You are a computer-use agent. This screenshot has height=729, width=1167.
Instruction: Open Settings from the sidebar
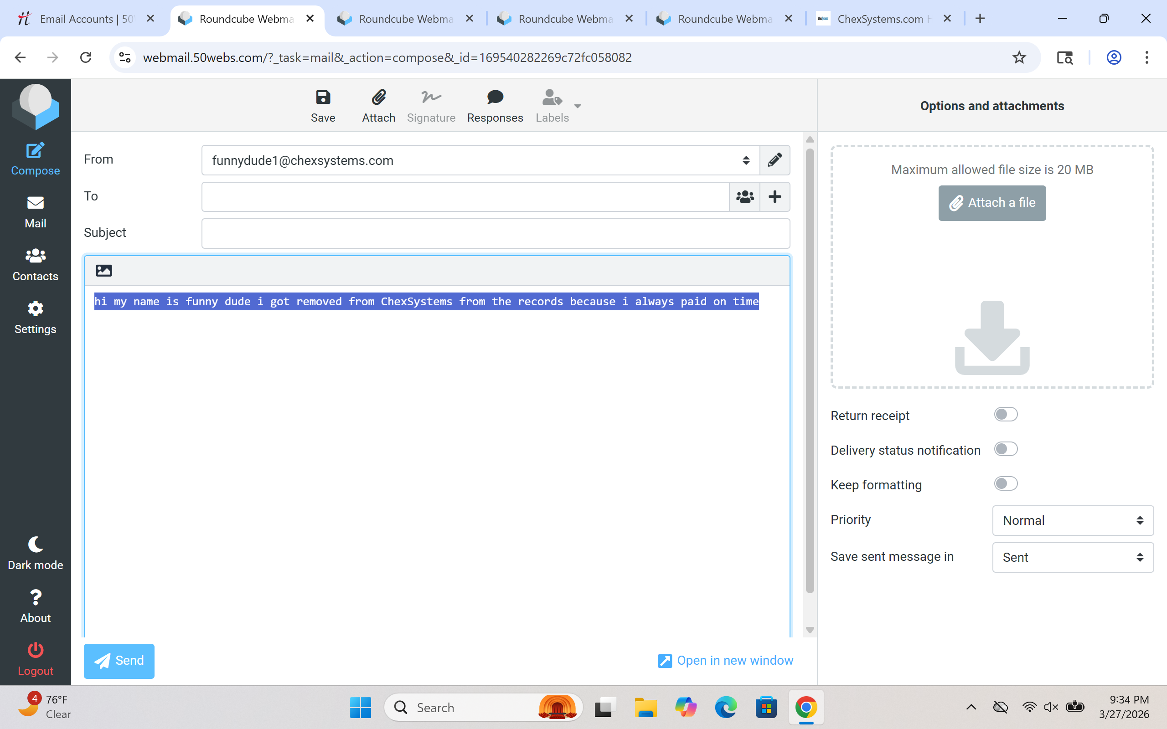tap(35, 317)
